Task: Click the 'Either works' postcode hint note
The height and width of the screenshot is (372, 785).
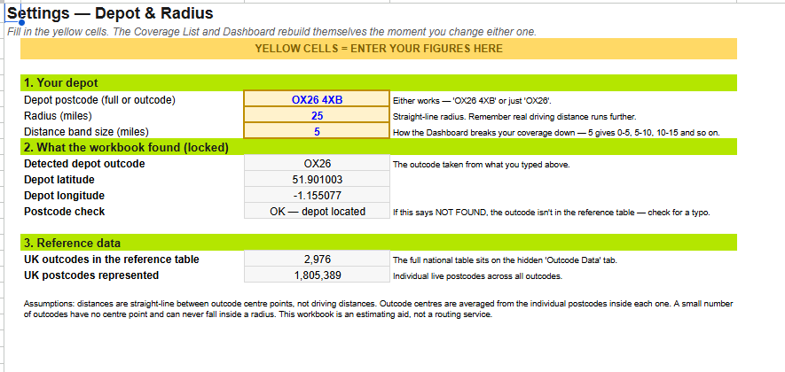Action: click(472, 100)
